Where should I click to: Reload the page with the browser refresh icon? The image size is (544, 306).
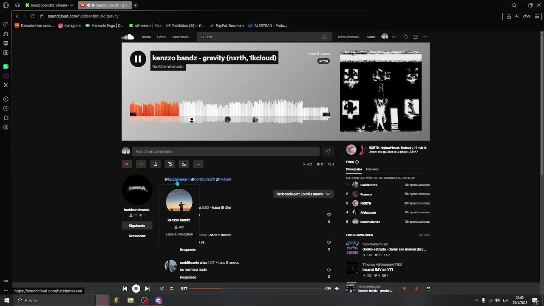(x=32, y=16)
